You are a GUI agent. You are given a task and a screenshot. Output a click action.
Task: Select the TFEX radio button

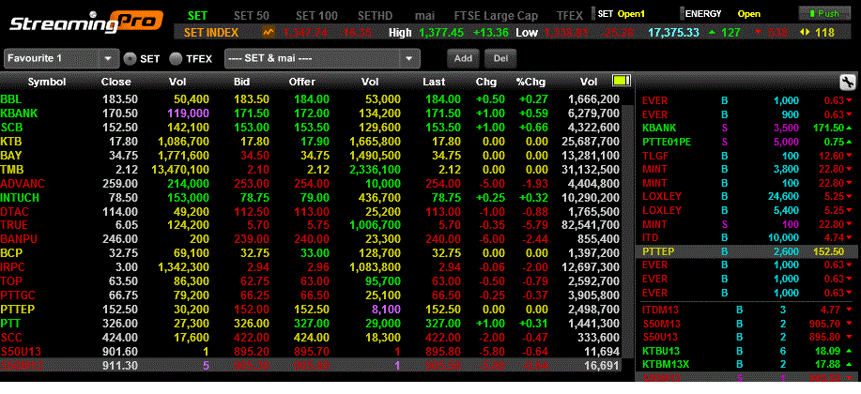(x=176, y=59)
